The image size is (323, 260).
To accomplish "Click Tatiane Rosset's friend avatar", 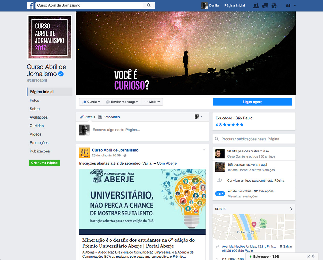I will point(220,167).
